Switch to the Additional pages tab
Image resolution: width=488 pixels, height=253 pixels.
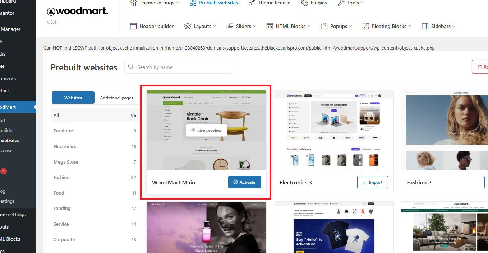[116, 98]
